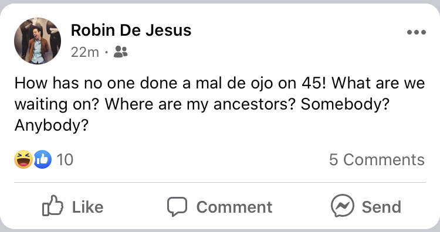Viewport: 440px width, 232px height.
Task: Click the Messenger lightning bubble icon
Action: pyautogui.click(x=343, y=206)
